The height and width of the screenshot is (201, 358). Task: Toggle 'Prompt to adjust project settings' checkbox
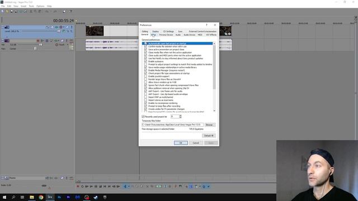[145, 65]
